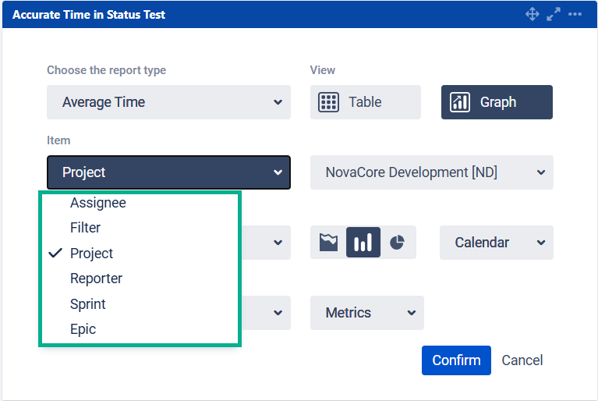Switch to Table view
The height and width of the screenshot is (401, 598).
click(365, 102)
